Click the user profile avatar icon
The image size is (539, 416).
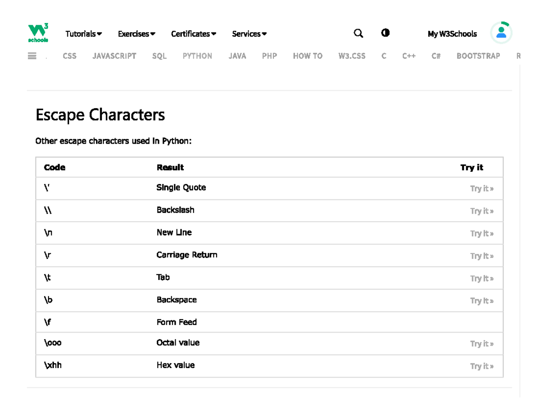tap(501, 33)
